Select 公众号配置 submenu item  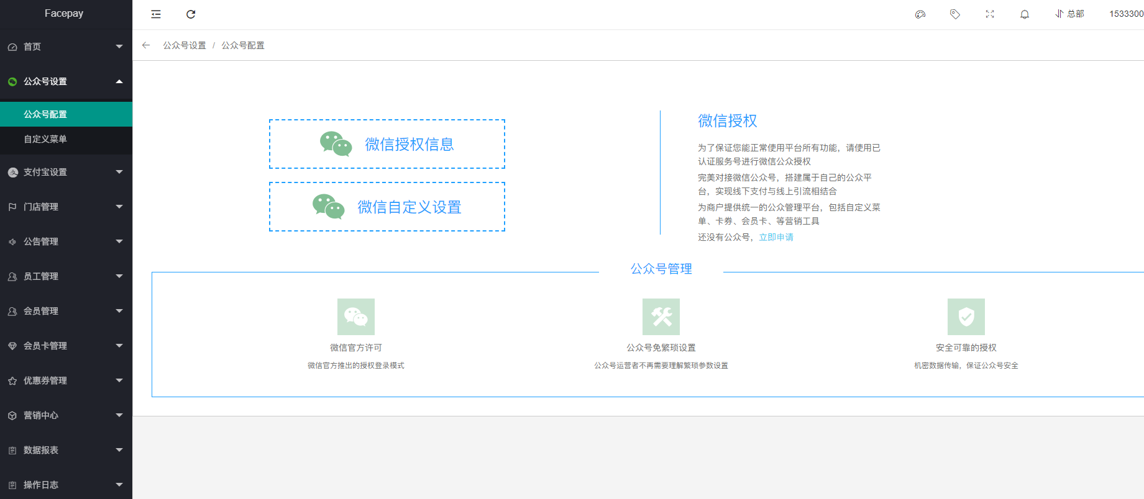[66, 114]
